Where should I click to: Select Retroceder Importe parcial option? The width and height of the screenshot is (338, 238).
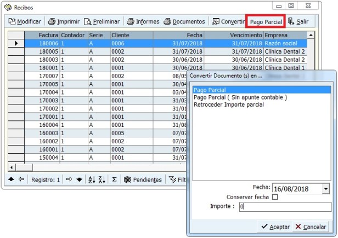[x=229, y=105]
